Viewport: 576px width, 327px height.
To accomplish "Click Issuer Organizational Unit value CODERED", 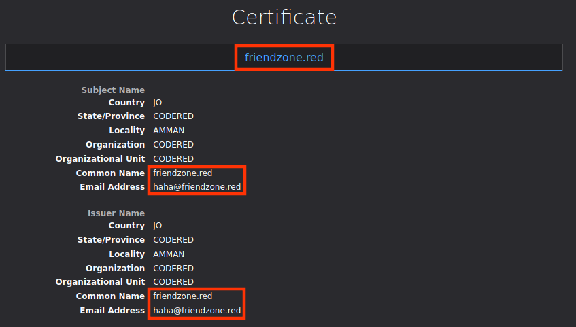I will click(173, 282).
